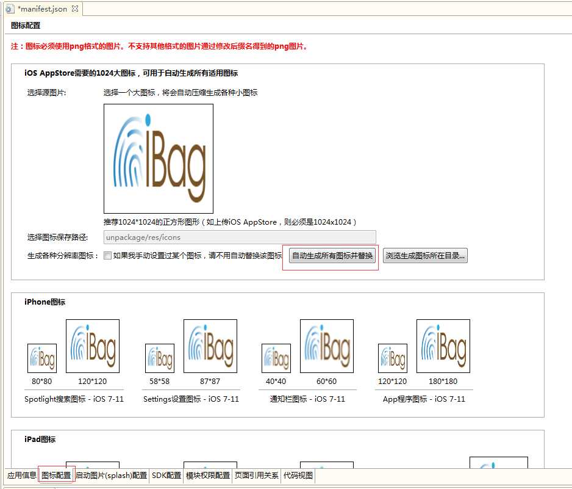572x489 pixels.
Task: Switch to the 图标配置 tab
Action: click(56, 476)
